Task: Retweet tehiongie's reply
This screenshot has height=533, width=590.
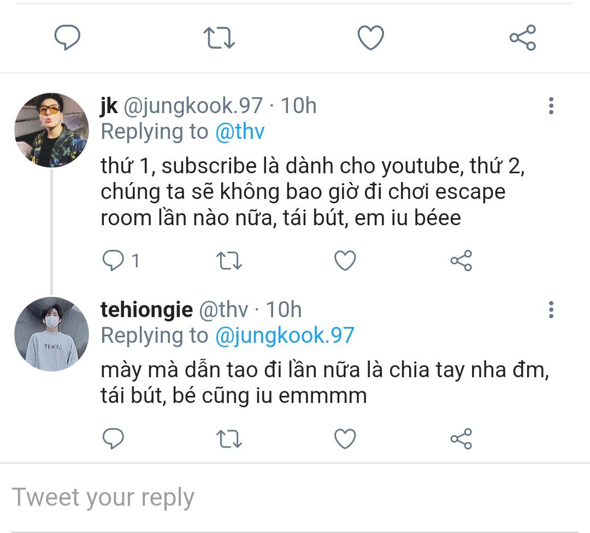Action: click(x=229, y=438)
